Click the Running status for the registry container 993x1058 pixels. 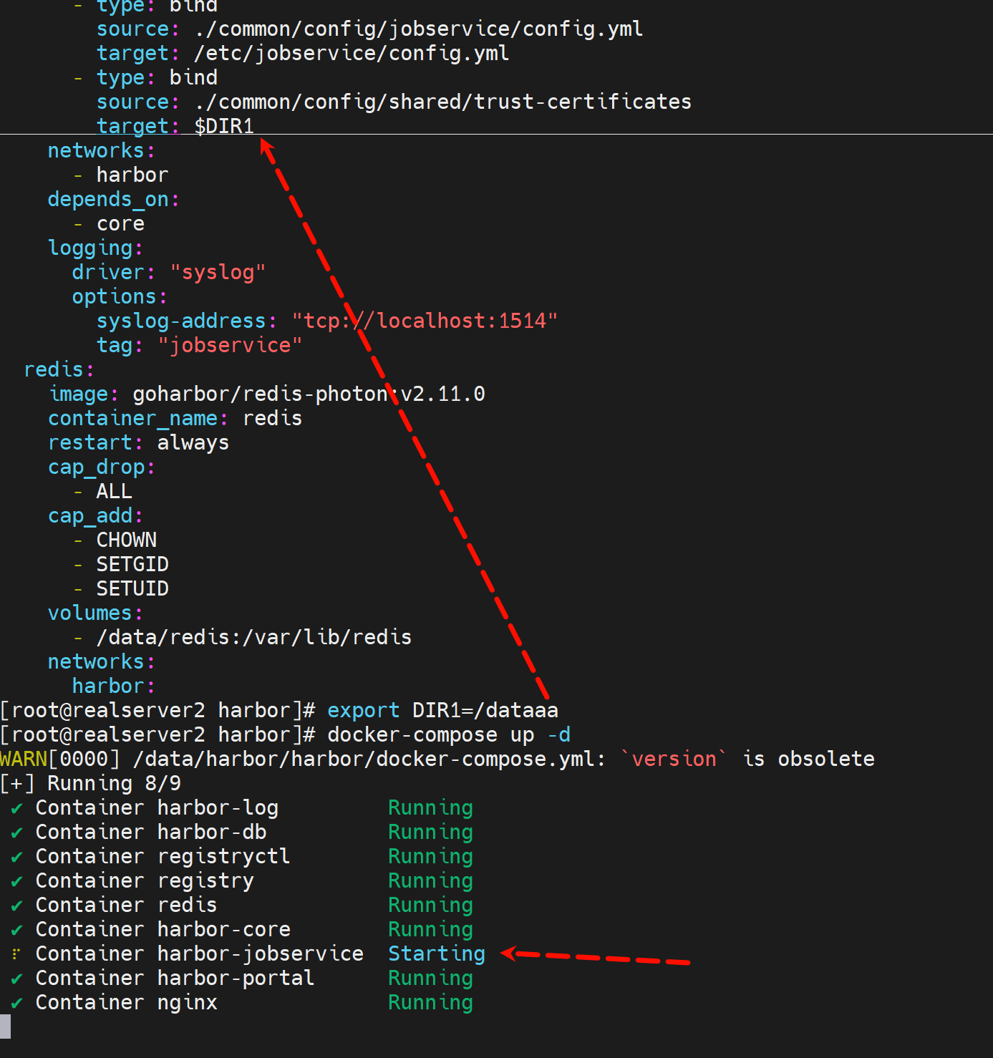point(430,880)
